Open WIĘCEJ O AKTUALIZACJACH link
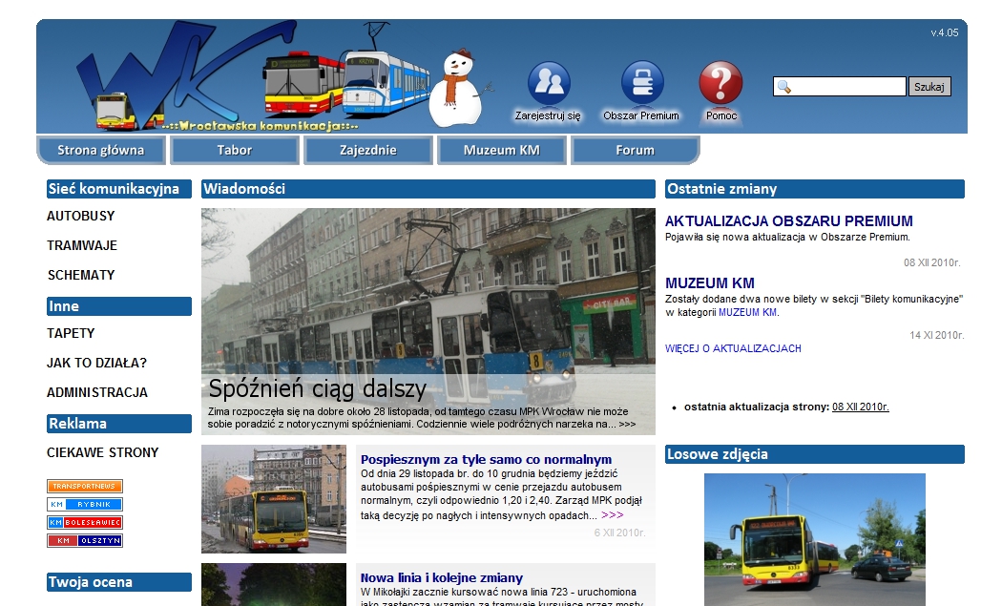 point(733,348)
